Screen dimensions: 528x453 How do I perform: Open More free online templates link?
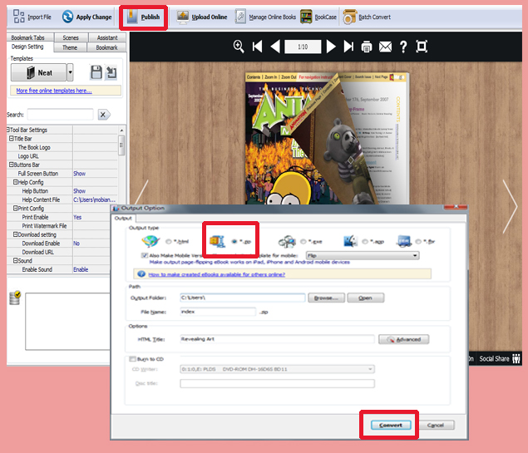(x=54, y=91)
